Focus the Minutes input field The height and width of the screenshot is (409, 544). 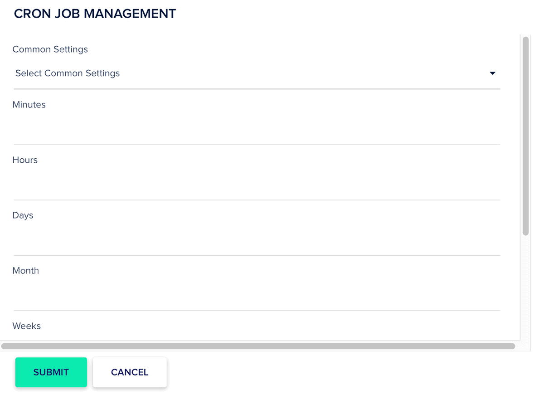257,130
